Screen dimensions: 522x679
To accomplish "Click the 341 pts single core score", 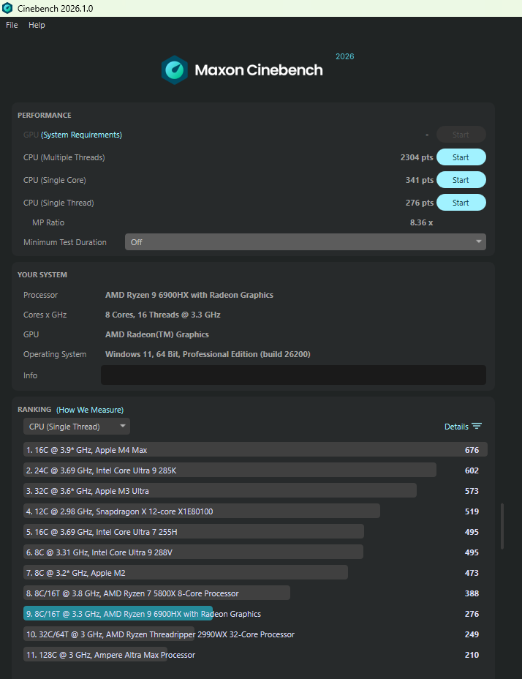I will pyautogui.click(x=419, y=180).
